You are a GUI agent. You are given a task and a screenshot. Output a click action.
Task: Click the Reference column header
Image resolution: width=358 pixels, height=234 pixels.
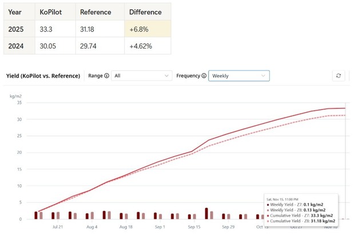tap(96, 12)
